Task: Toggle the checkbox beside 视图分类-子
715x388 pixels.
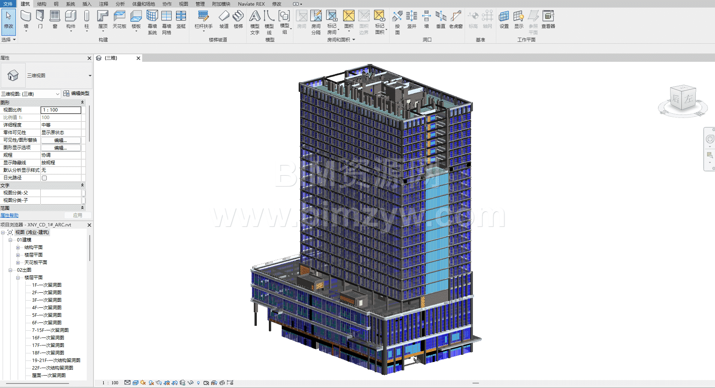Action: coord(83,200)
